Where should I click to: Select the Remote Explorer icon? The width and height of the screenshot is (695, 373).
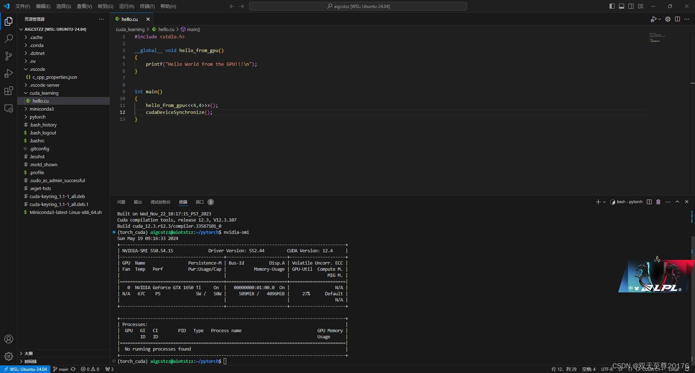(8, 108)
